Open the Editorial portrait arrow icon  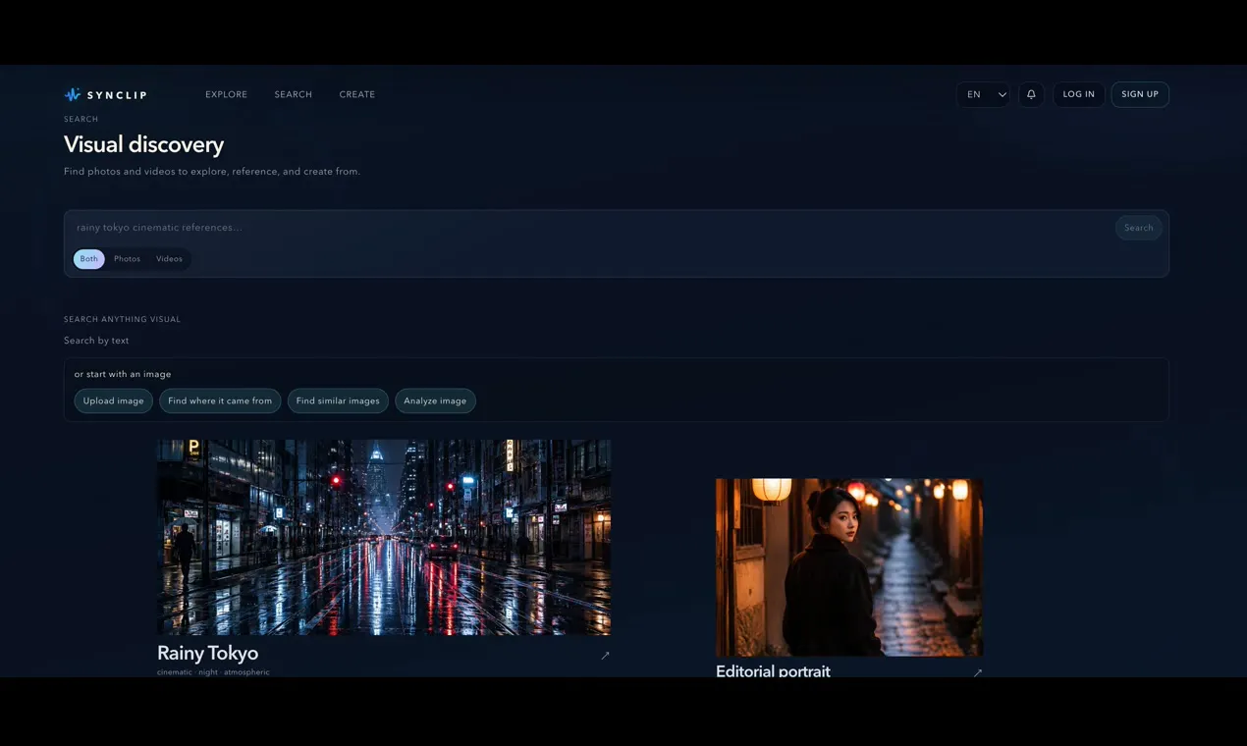click(977, 672)
